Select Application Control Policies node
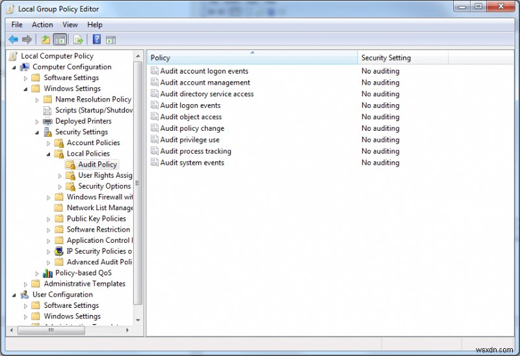This screenshot has height=356, width=520. pos(99,240)
